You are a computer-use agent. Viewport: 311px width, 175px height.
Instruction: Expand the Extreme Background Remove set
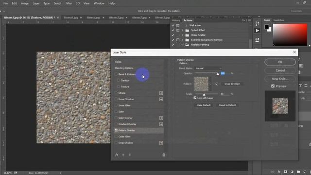(182, 40)
